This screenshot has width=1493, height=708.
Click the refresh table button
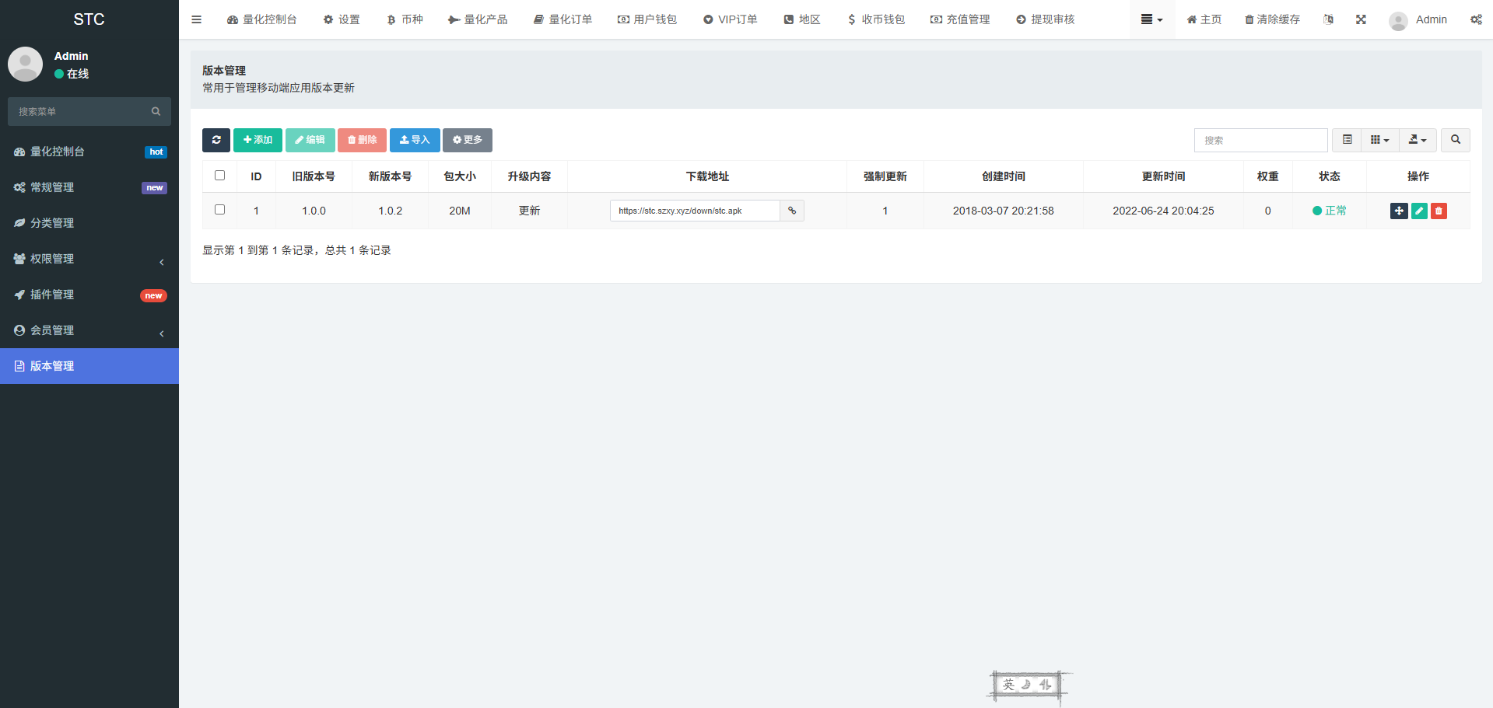coord(216,140)
